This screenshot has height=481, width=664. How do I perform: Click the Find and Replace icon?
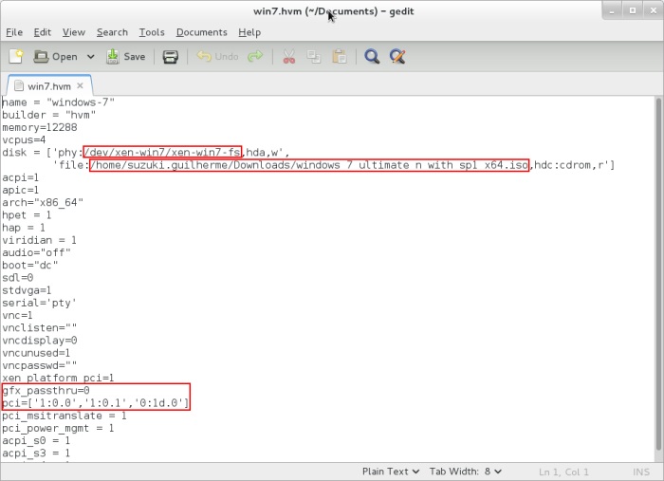tap(397, 57)
